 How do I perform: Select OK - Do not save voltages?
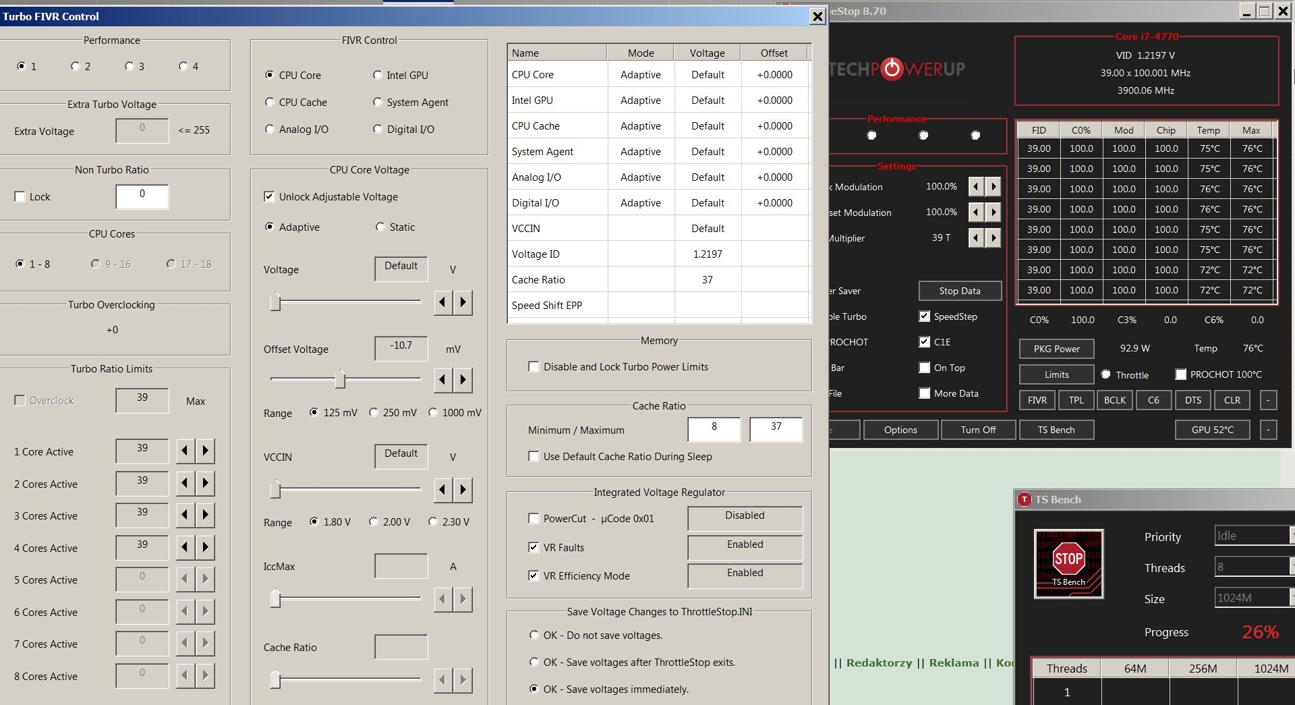pos(534,635)
